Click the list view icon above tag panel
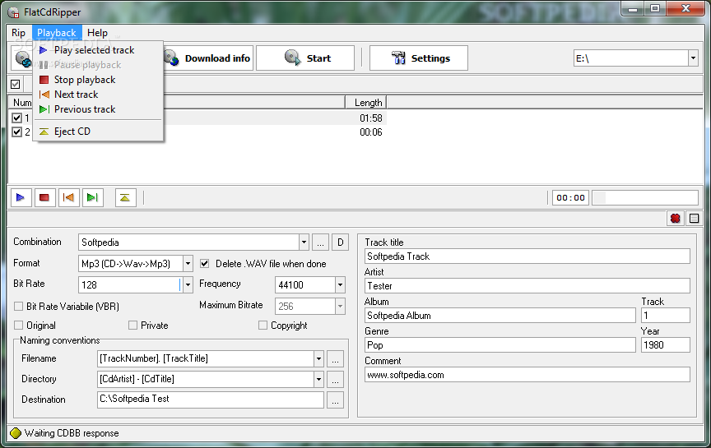711x448 pixels. click(694, 219)
